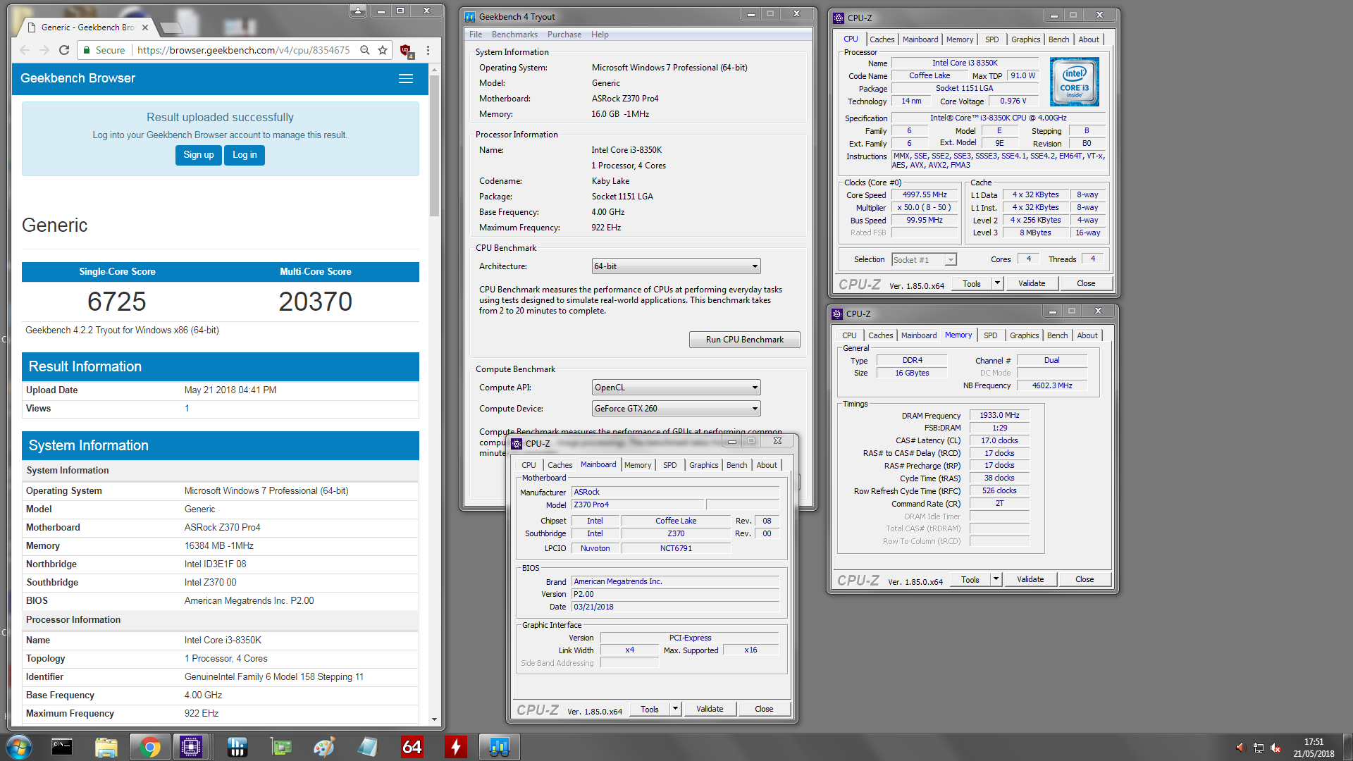Image resolution: width=1353 pixels, height=761 pixels.
Task: Open Notepad from the taskbar
Action: [x=368, y=747]
